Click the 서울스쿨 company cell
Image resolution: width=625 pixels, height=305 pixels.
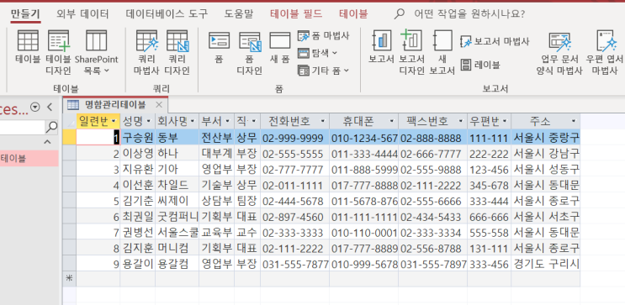[x=177, y=232]
